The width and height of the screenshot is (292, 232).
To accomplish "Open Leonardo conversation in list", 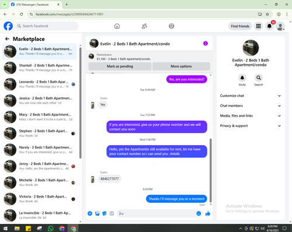I will point(39,85).
